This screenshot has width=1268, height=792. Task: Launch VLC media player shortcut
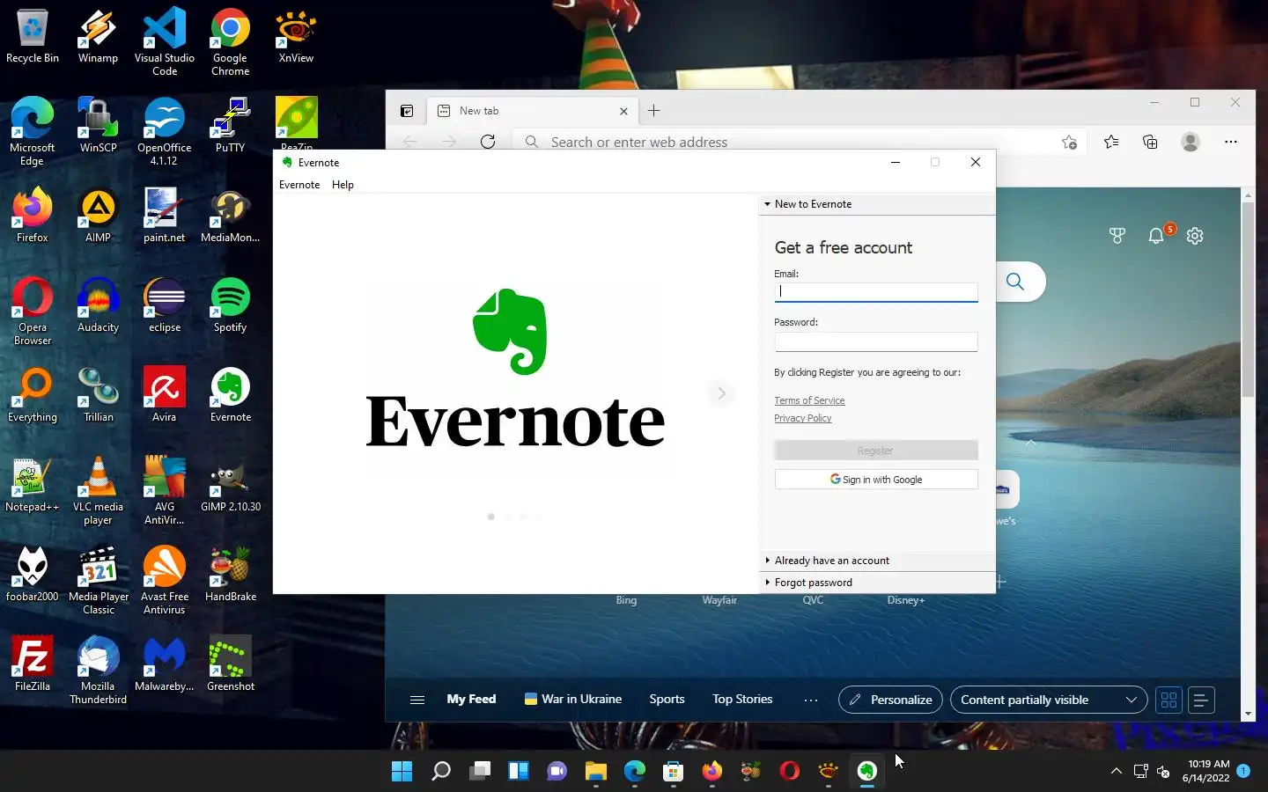(98, 491)
